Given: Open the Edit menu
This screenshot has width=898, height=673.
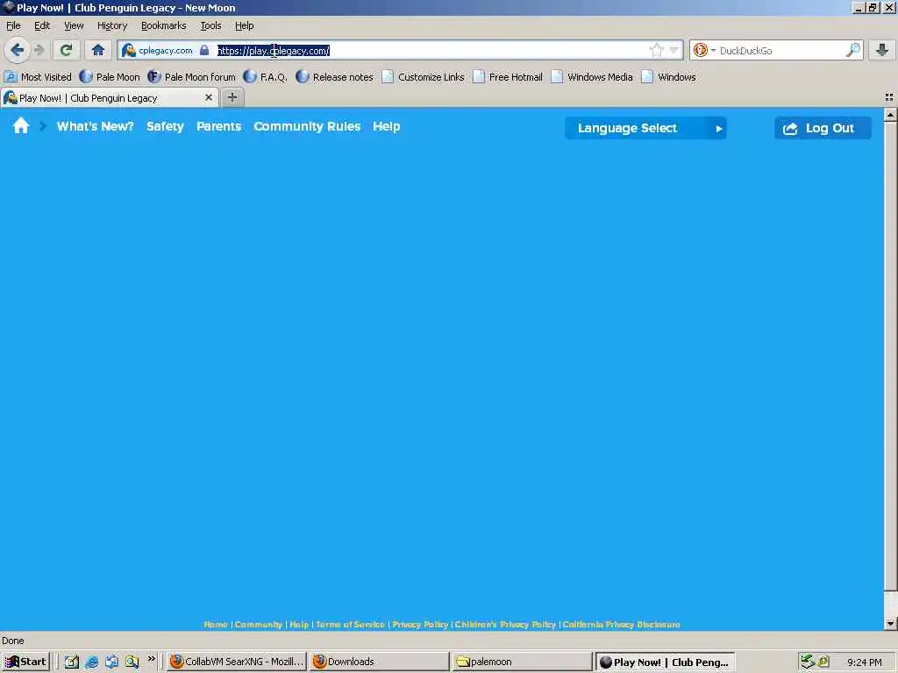Looking at the screenshot, I should coord(42,25).
